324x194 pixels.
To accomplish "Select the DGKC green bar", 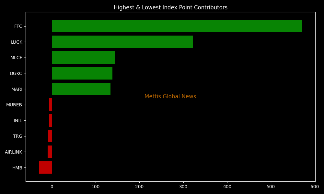I will tap(82, 73).
